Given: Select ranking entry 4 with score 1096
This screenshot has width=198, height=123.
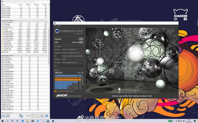Looking at the screenshot, I should tap(68, 82).
